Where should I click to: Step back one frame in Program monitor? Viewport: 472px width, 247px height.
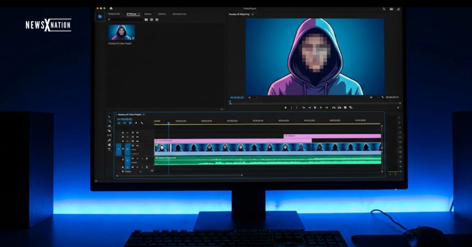309,107
